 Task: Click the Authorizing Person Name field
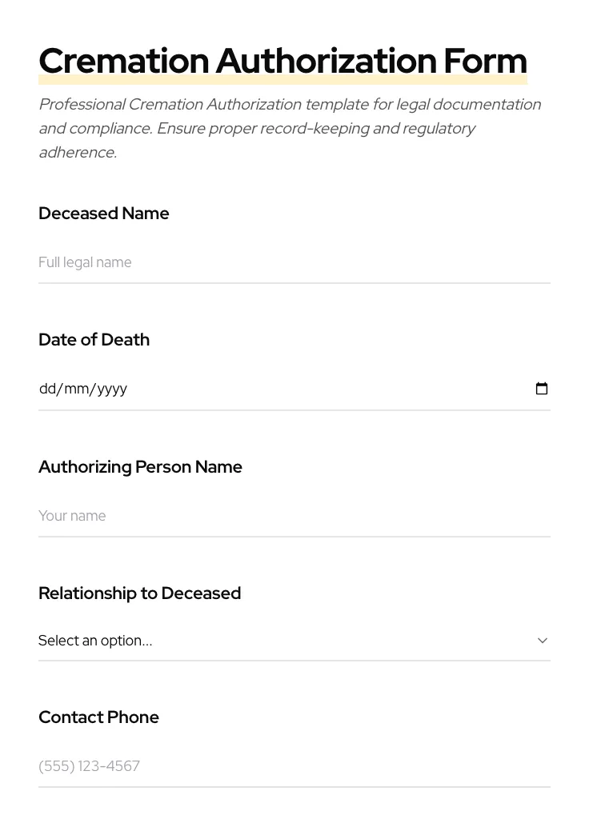click(x=294, y=516)
